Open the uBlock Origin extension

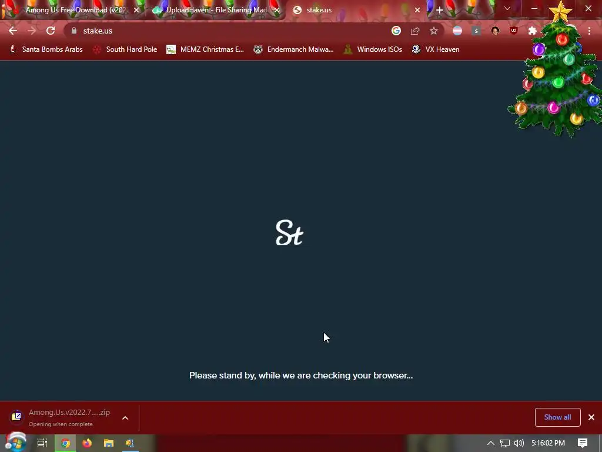pyautogui.click(x=514, y=31)
